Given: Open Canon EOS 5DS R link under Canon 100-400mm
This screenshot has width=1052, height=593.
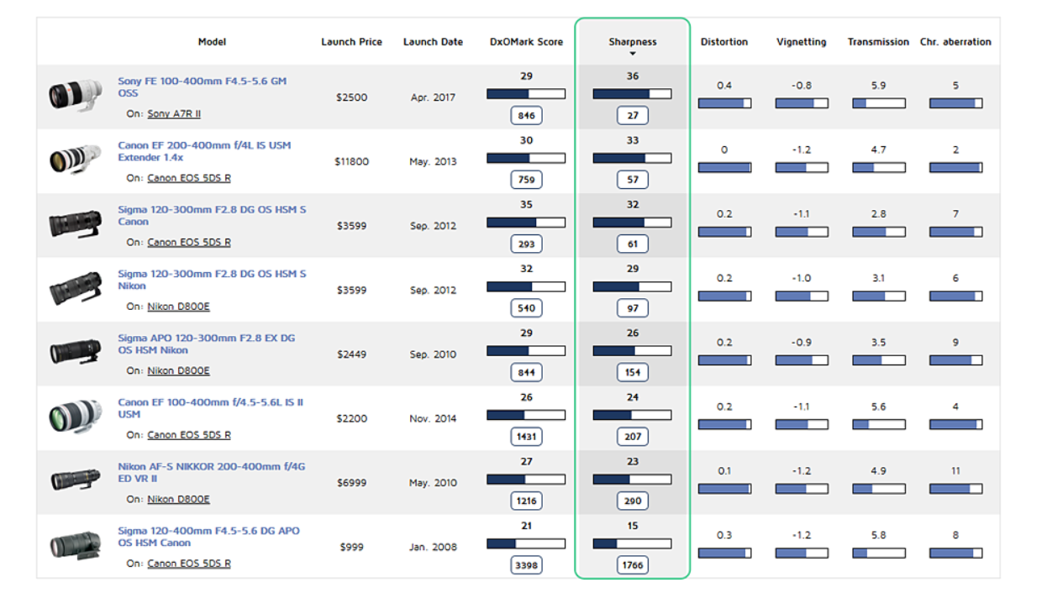Looking at the screenshot, I should 189,435.
